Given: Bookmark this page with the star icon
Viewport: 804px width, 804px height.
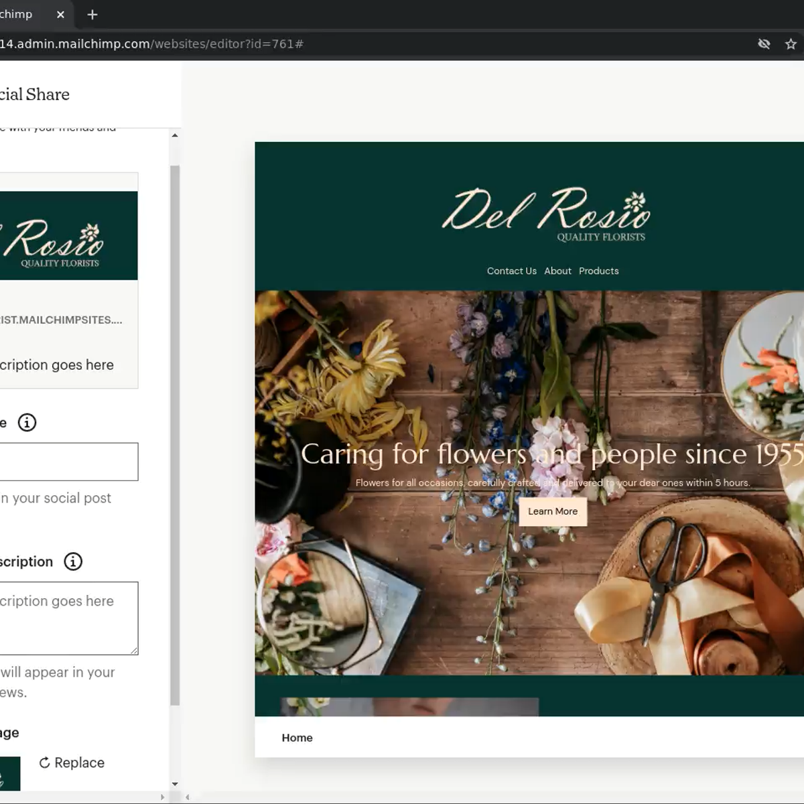Looking at the screenshot, I should click(x=791, y=44).
